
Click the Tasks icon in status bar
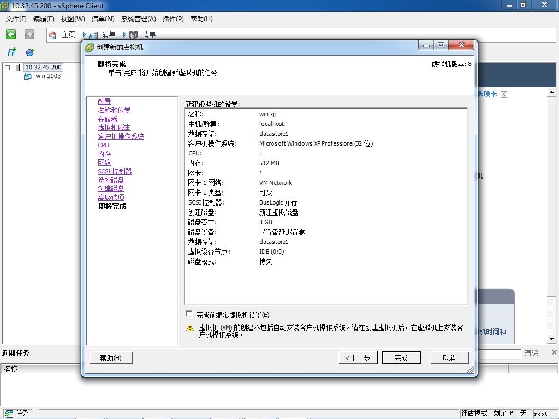point(9,414)
